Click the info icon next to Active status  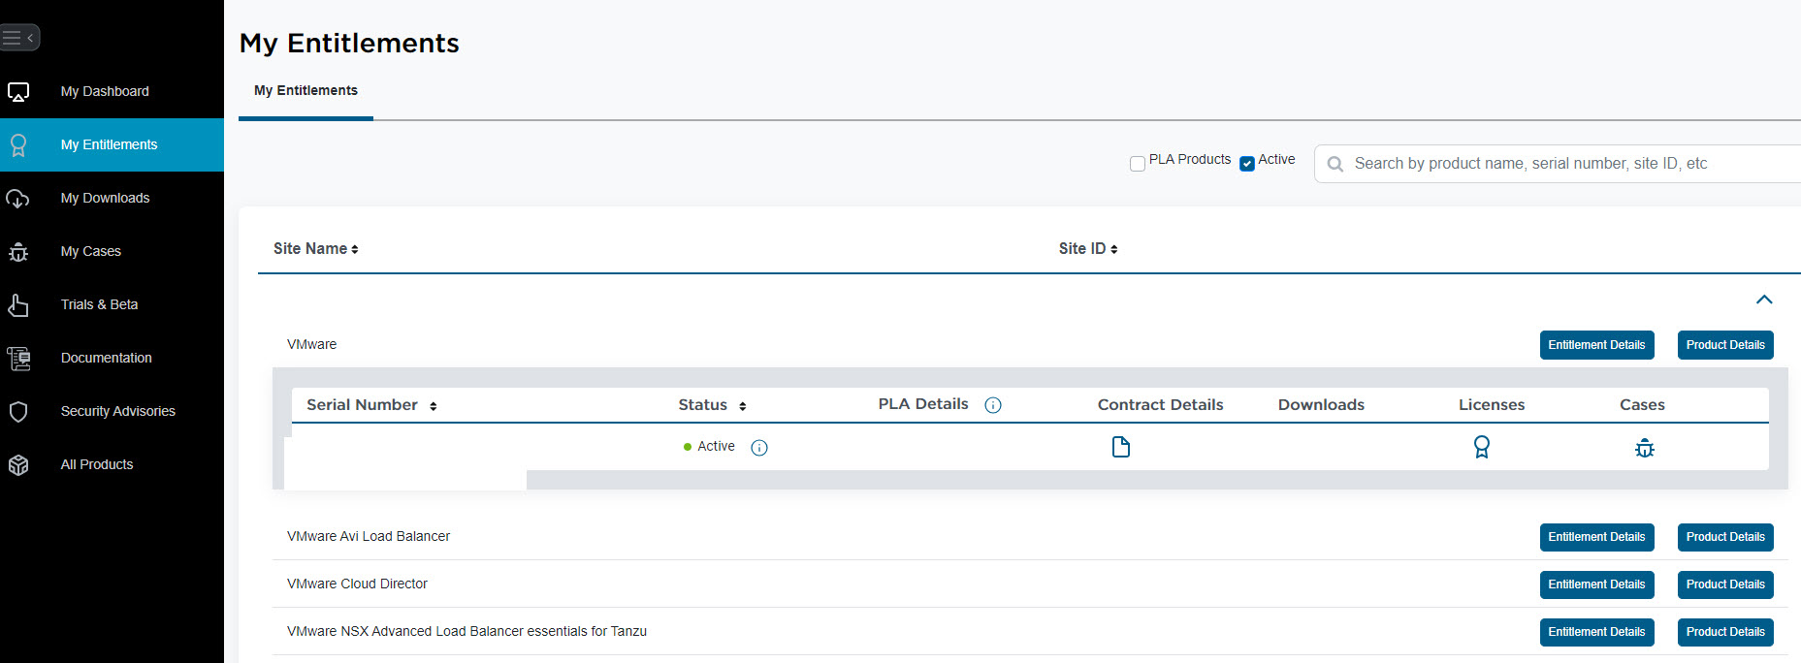(759, 448)
